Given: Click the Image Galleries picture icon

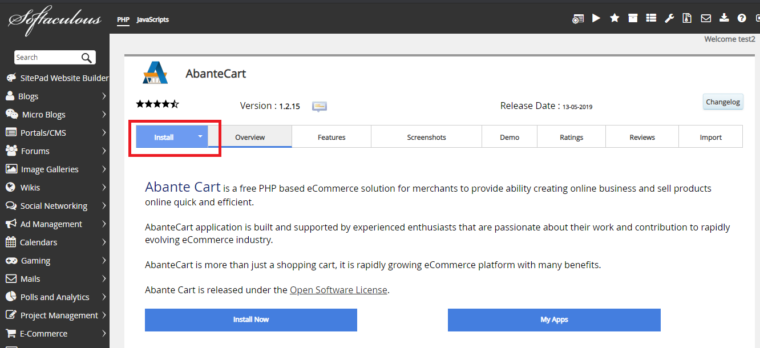Looking at the screenshot, I should [11, 169].
